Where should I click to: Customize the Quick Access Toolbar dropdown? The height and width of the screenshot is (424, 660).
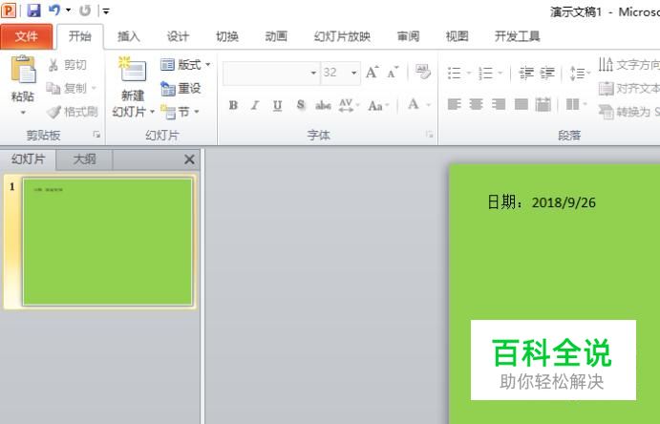(x=106, y=11)
